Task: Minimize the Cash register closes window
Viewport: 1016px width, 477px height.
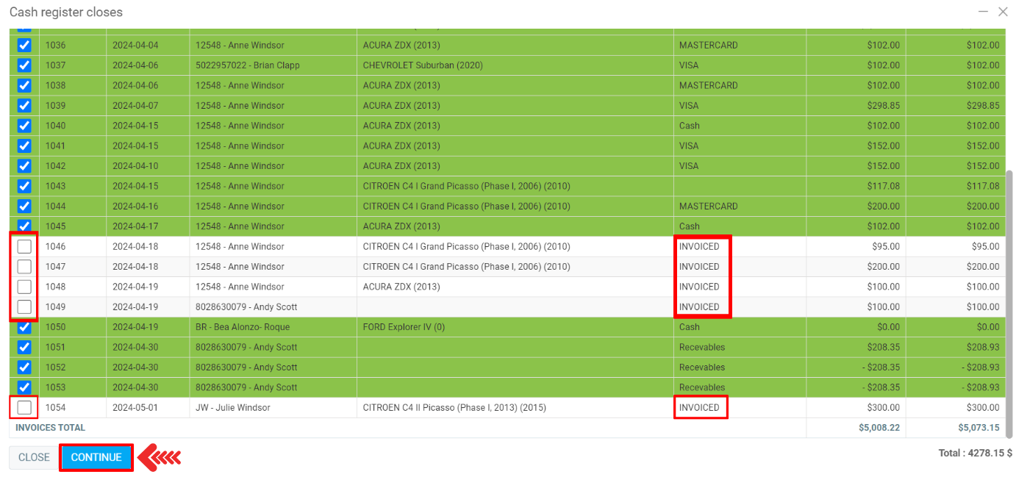Action: [983, 12]
